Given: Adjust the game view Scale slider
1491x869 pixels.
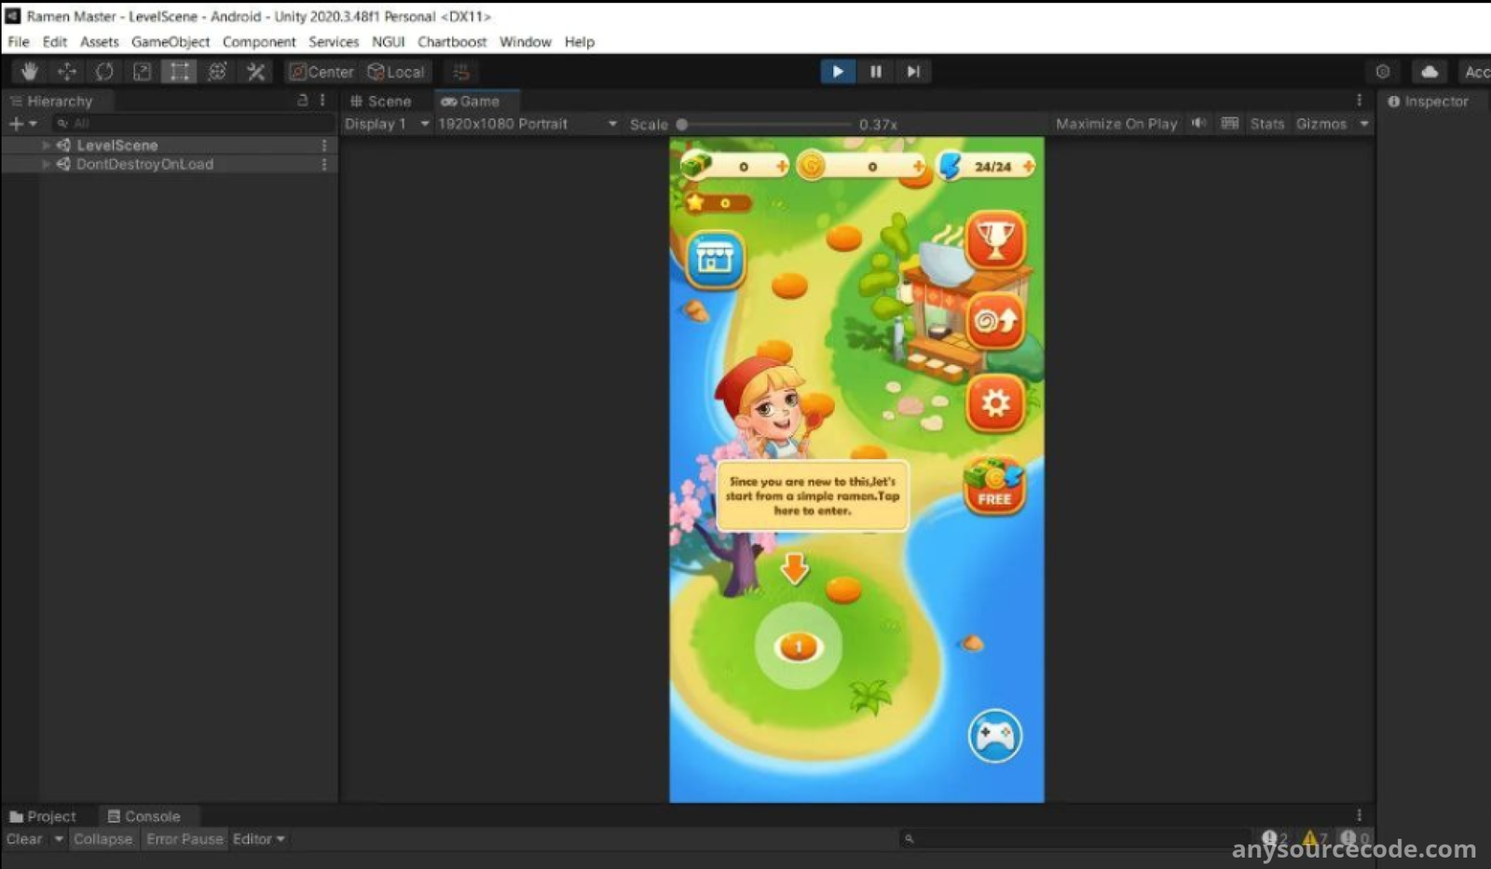Looking at the screenshot, I should click(x=682, y=124).
